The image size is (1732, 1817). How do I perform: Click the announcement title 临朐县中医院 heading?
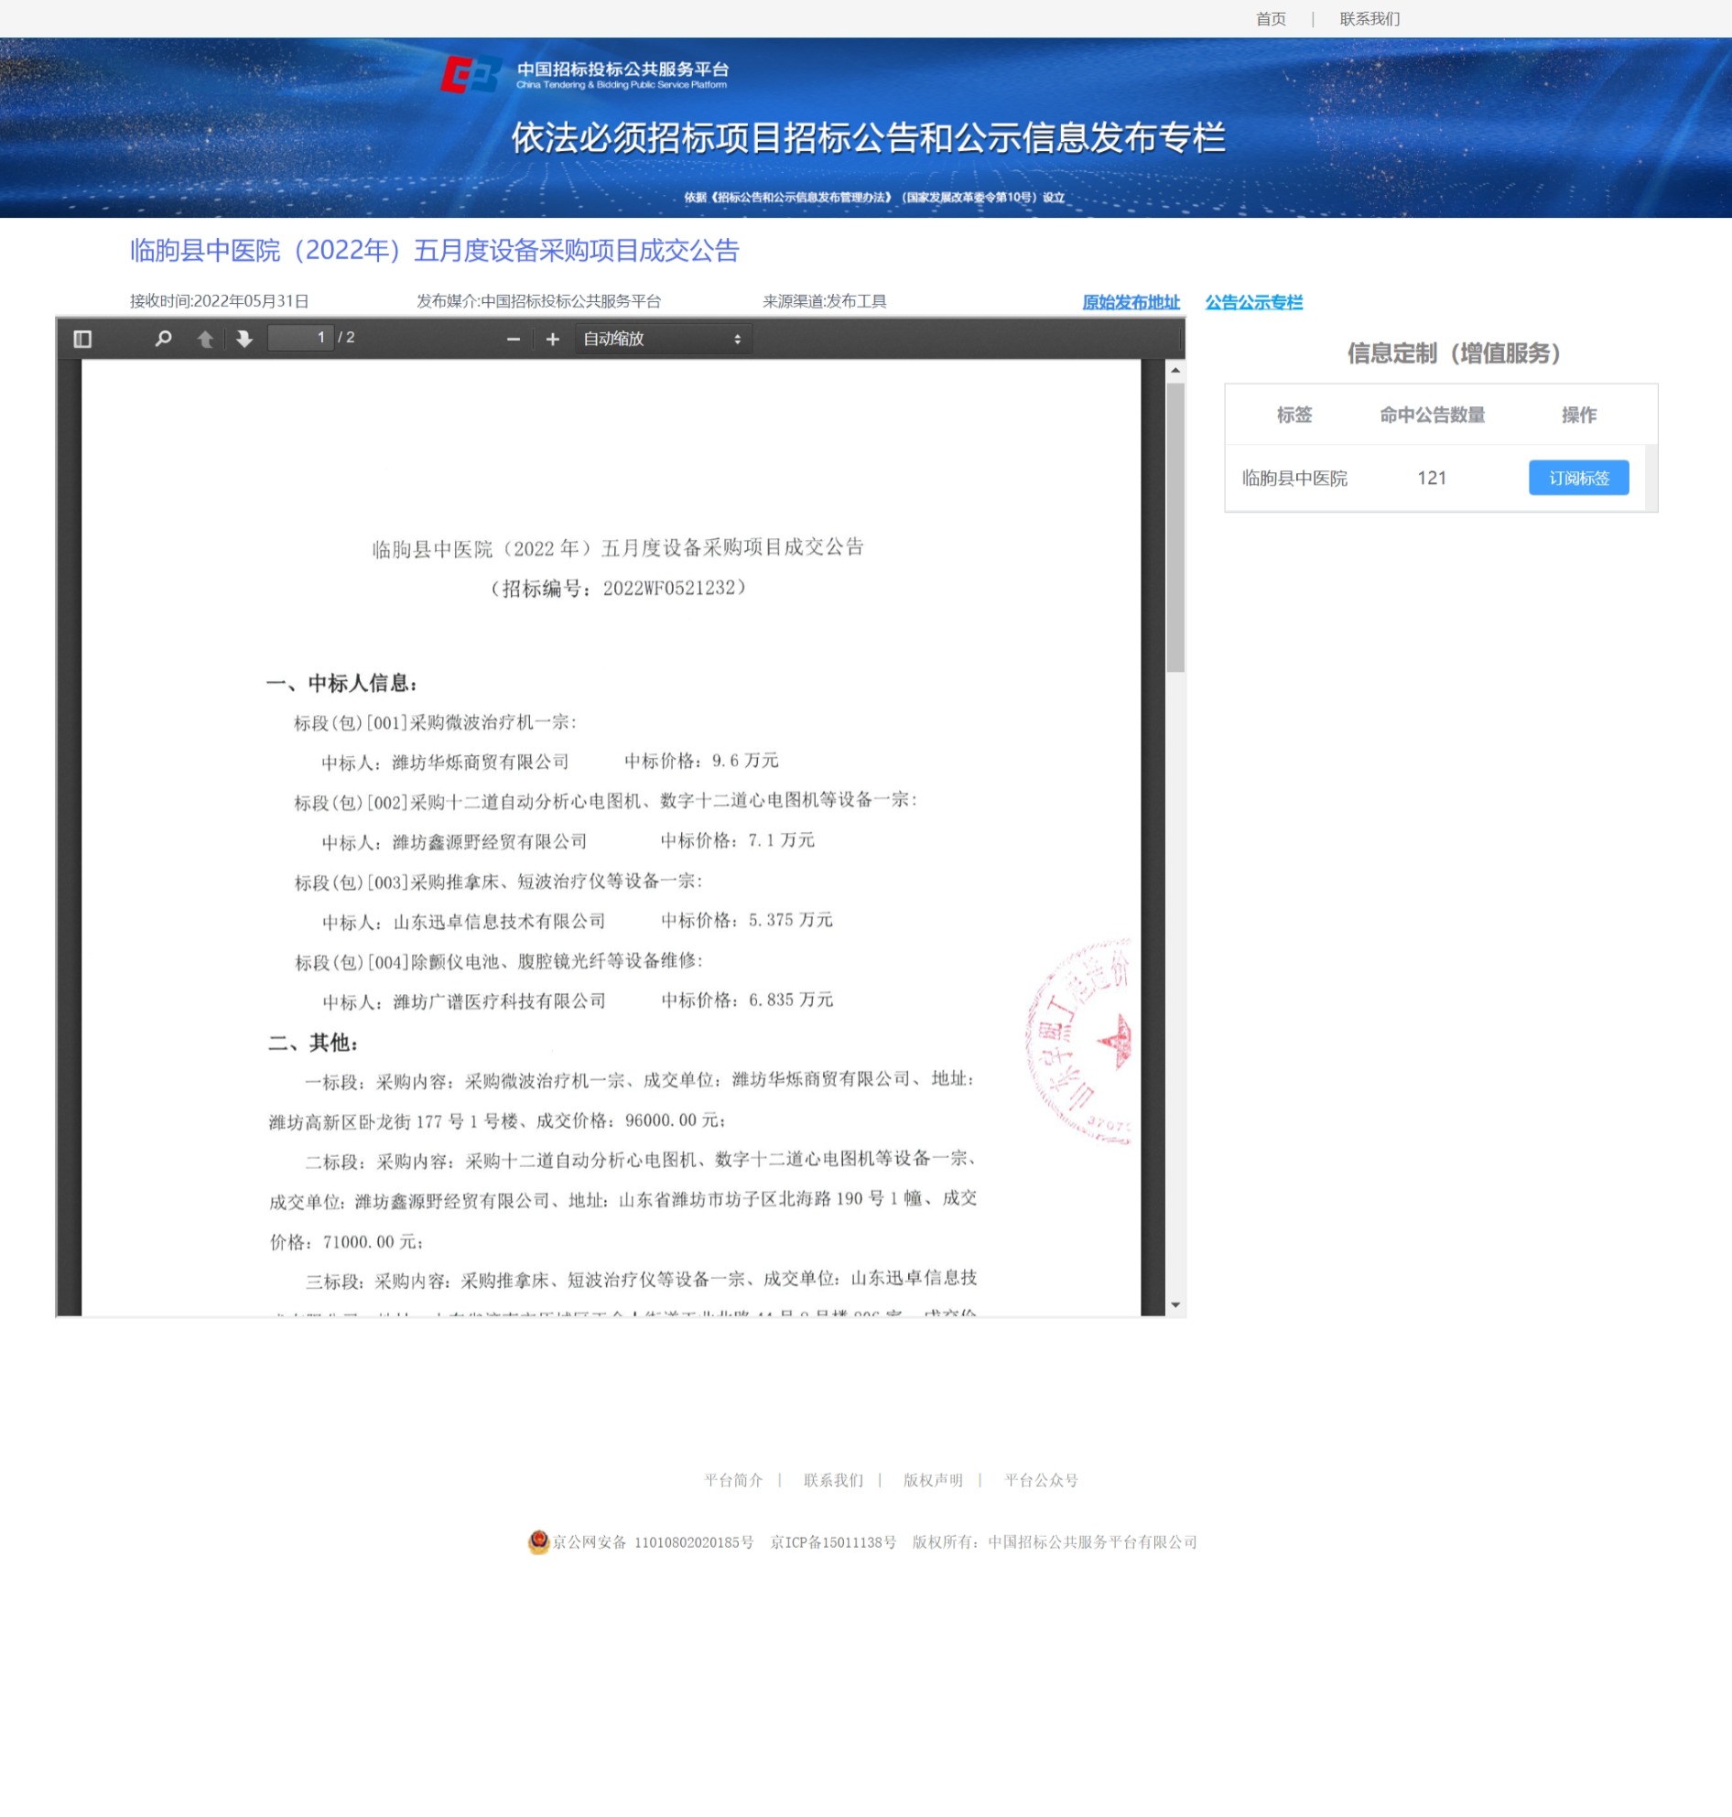(434, 250)
